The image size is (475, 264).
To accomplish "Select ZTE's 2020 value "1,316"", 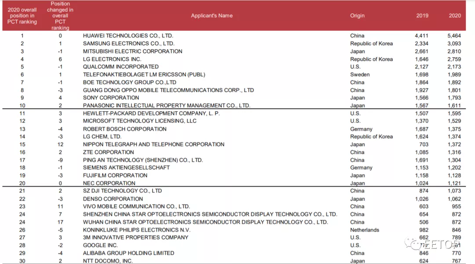I will [454, 152].
